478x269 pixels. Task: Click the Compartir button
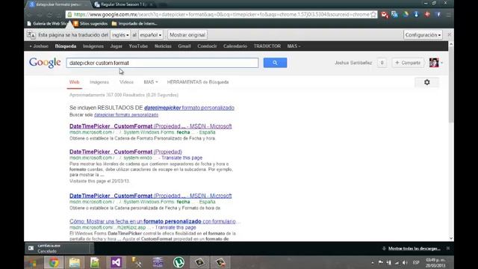[x=408, y=63]
